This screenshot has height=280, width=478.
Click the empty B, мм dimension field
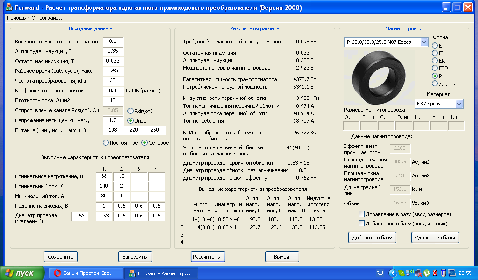[369, 126]
